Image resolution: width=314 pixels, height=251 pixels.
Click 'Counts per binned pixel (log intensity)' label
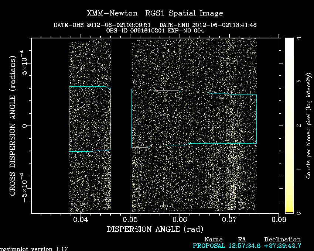pyautogui.click(x=308, y=126)
